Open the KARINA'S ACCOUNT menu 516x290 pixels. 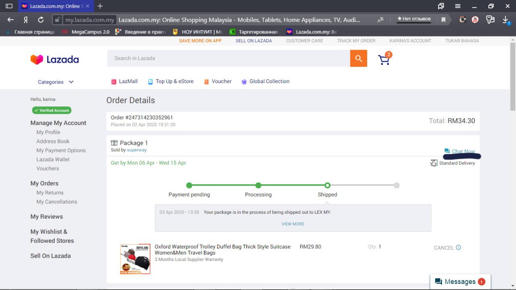[x=410, y=41]
